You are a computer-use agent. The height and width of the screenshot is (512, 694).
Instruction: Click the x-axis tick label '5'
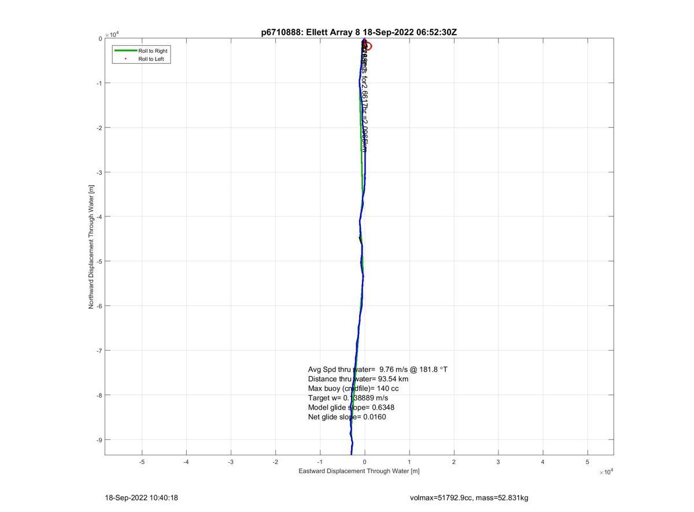pyautogui.click(x=588, y=462)
